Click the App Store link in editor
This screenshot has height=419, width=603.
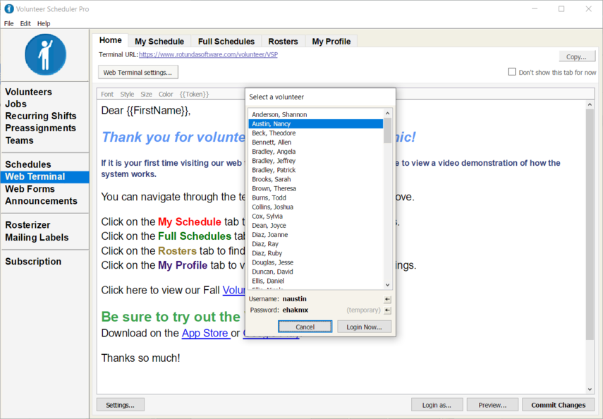click(206, 333)
